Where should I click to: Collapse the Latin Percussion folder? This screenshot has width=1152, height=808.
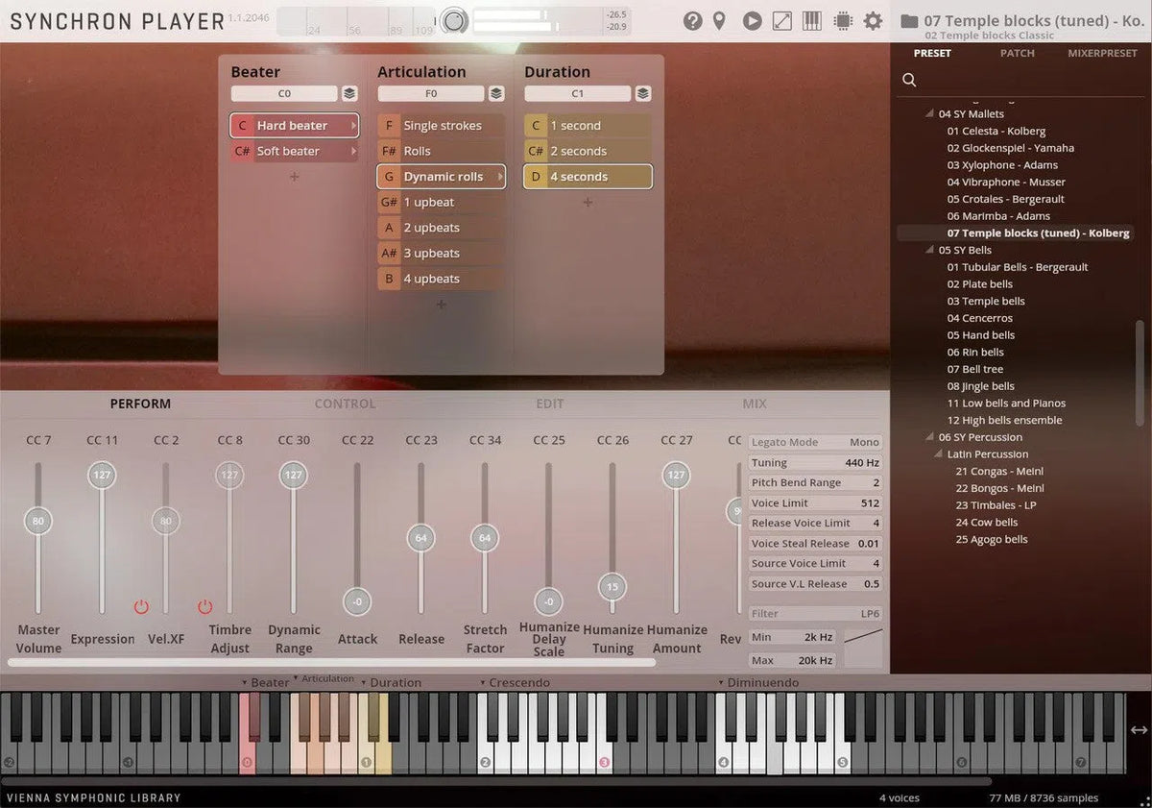938,454
